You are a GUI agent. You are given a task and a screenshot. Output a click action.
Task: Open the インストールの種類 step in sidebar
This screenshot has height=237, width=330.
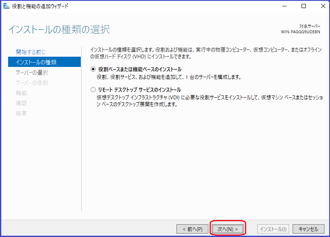44,62
